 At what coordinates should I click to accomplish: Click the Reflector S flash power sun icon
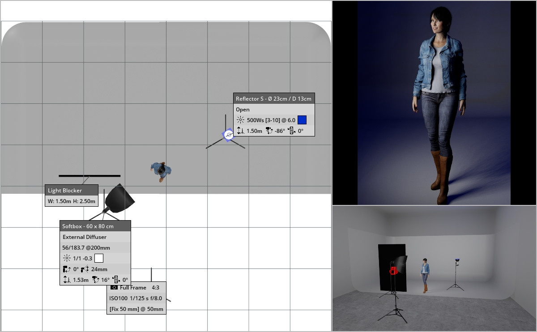pos(240,120)
